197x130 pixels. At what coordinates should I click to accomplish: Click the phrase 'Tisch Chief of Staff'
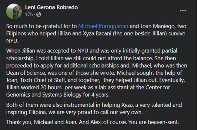coord(43,80)
